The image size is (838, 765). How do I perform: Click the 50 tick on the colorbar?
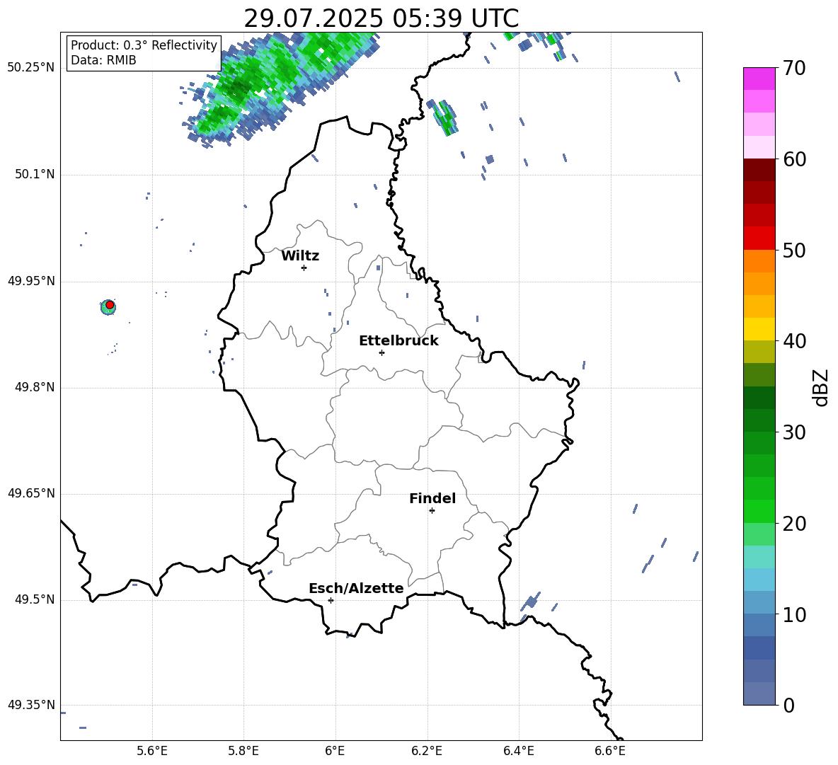pos(793,250)
